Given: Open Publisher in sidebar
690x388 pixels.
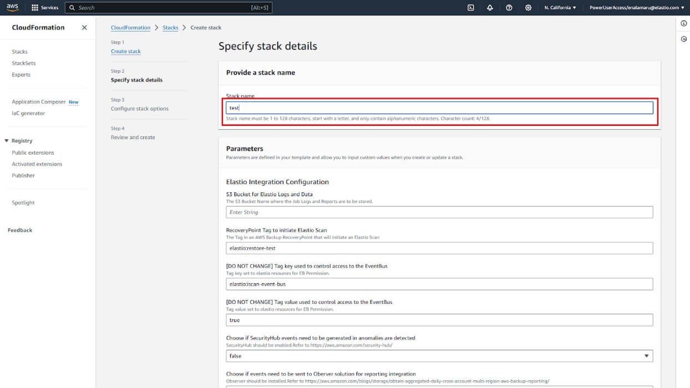Looking at the screenshot, I should pos(23,176).
